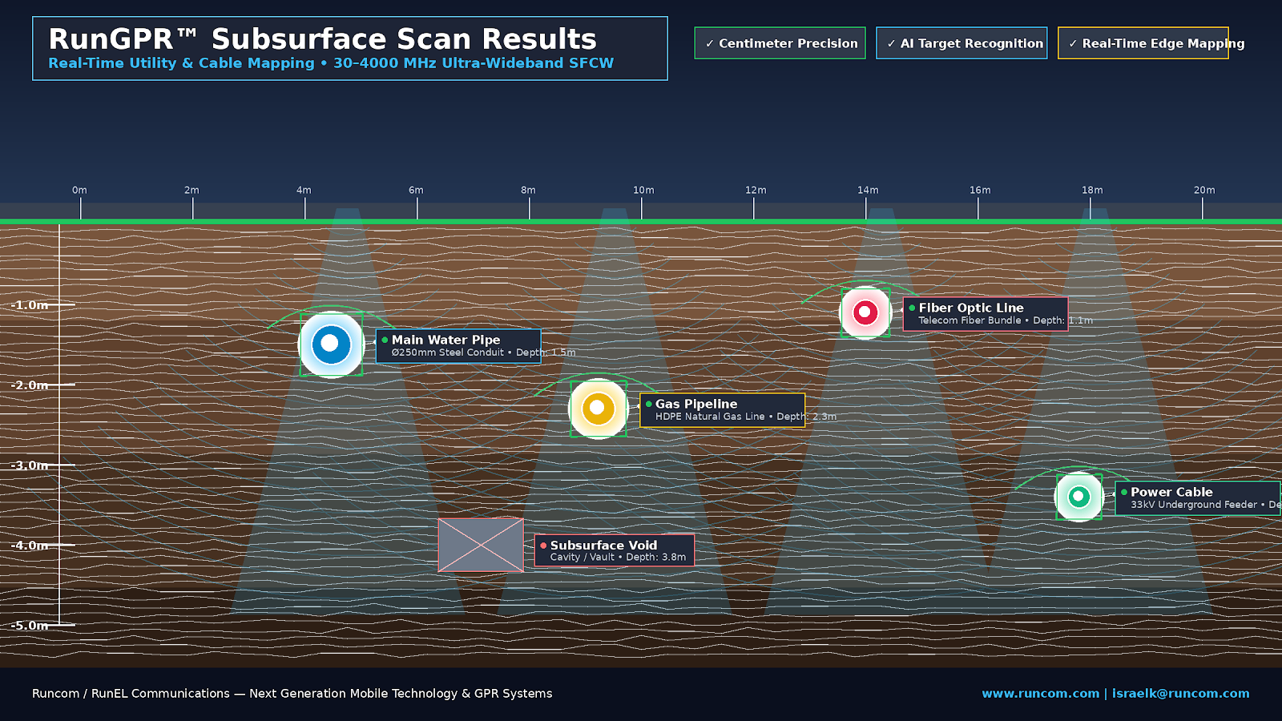
Task: Click the red Fiber Optic Line target marker
Action: point(865,312)
